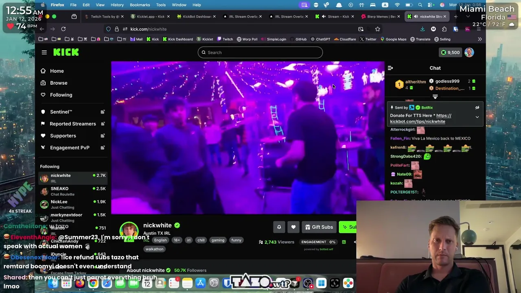Click the English stream tag

[x=160, y=240]
